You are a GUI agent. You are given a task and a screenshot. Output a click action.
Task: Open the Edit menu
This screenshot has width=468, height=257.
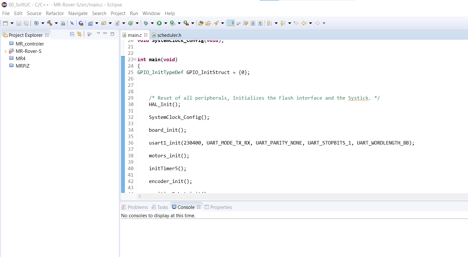pyautogui.click(x=18, y=13)
